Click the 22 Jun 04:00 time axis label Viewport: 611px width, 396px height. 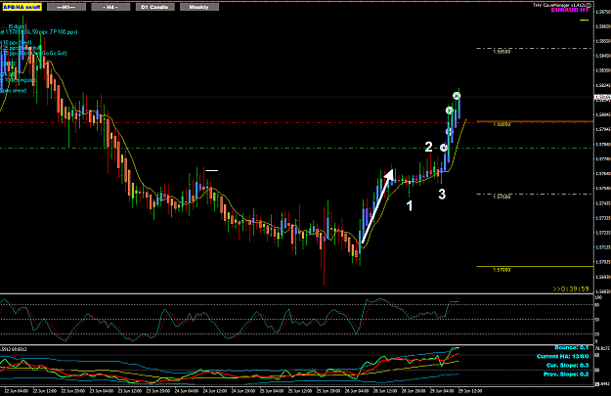[17, 391]
